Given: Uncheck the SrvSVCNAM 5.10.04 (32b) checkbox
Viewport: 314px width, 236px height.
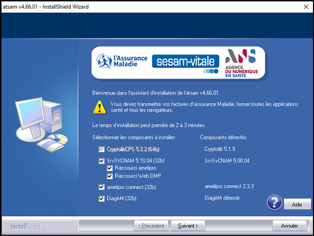Looking at the screenshot, I should tap(101, 161).
